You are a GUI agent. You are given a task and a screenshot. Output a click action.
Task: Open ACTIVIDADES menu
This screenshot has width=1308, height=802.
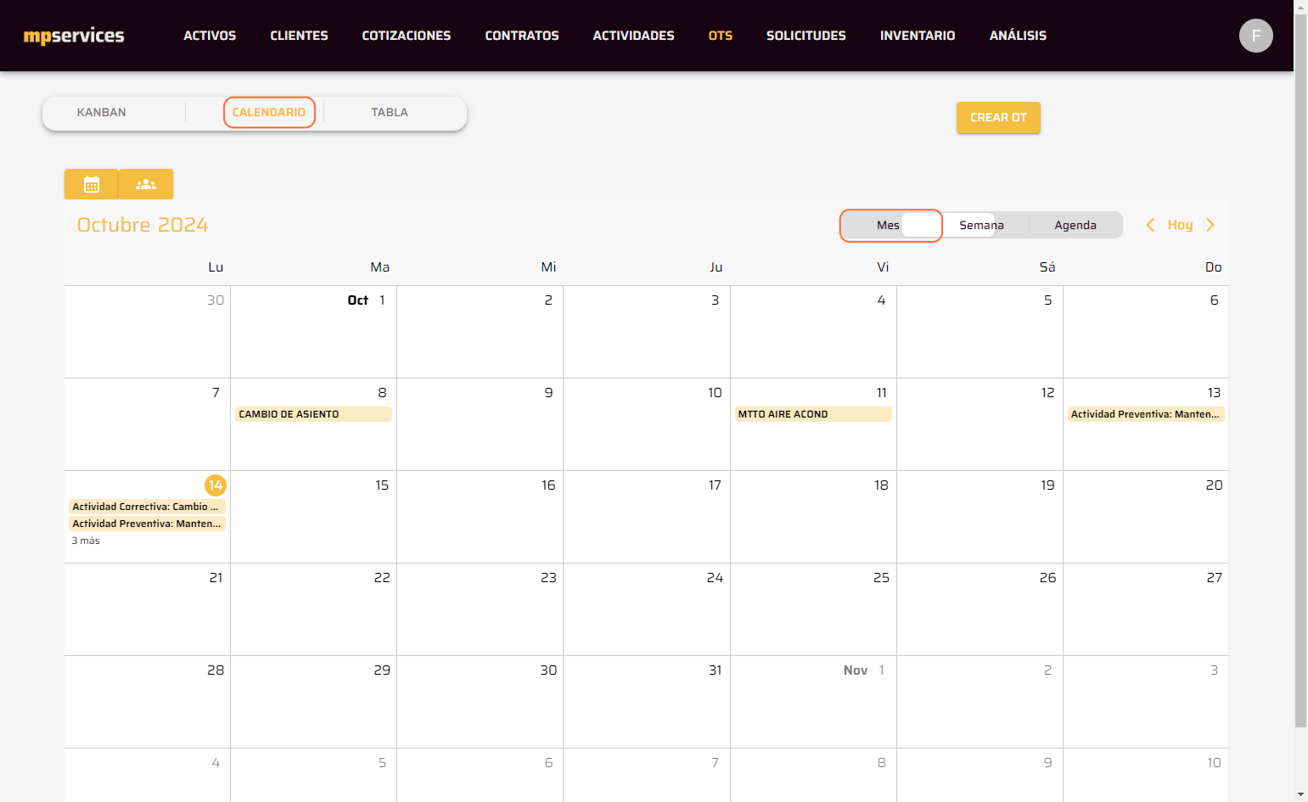pyautogui.click(x=633, y=36)
